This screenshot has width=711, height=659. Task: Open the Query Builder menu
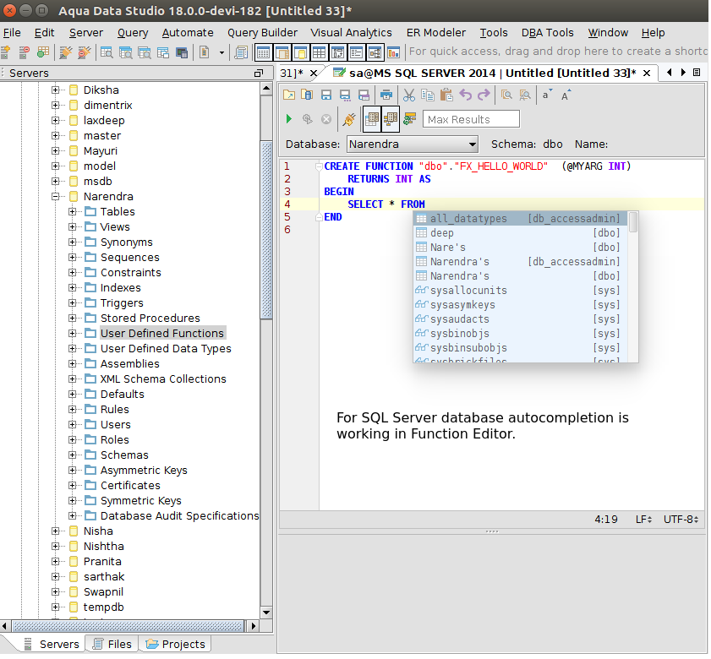coord(263,33)
